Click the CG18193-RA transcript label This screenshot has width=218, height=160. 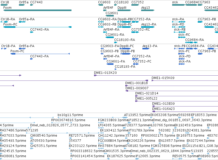pyautogui.click(x=124, y=40)
